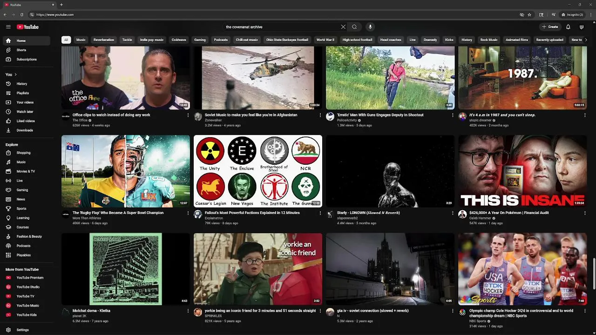
Task: Select the Reverberation filter chip
Action: tap(104, 40)
